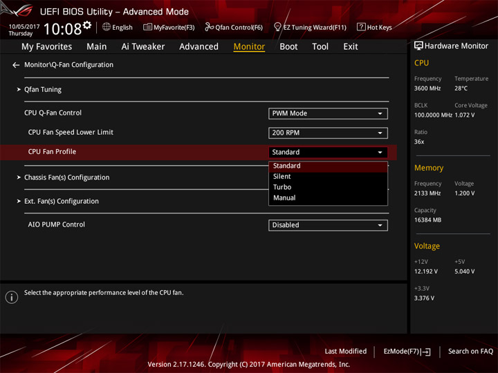Image resolution: width=498 pixels, height=373 pixels.
Task: Click the Monitor\Q-Fan Configuration breadcrumb text
Action: pos(68,65)
